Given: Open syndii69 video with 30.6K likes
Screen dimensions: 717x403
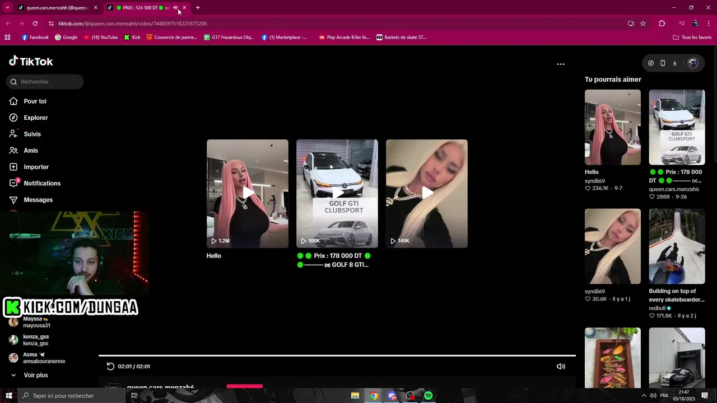Looking at the screenshot, I should pos(613,246).
